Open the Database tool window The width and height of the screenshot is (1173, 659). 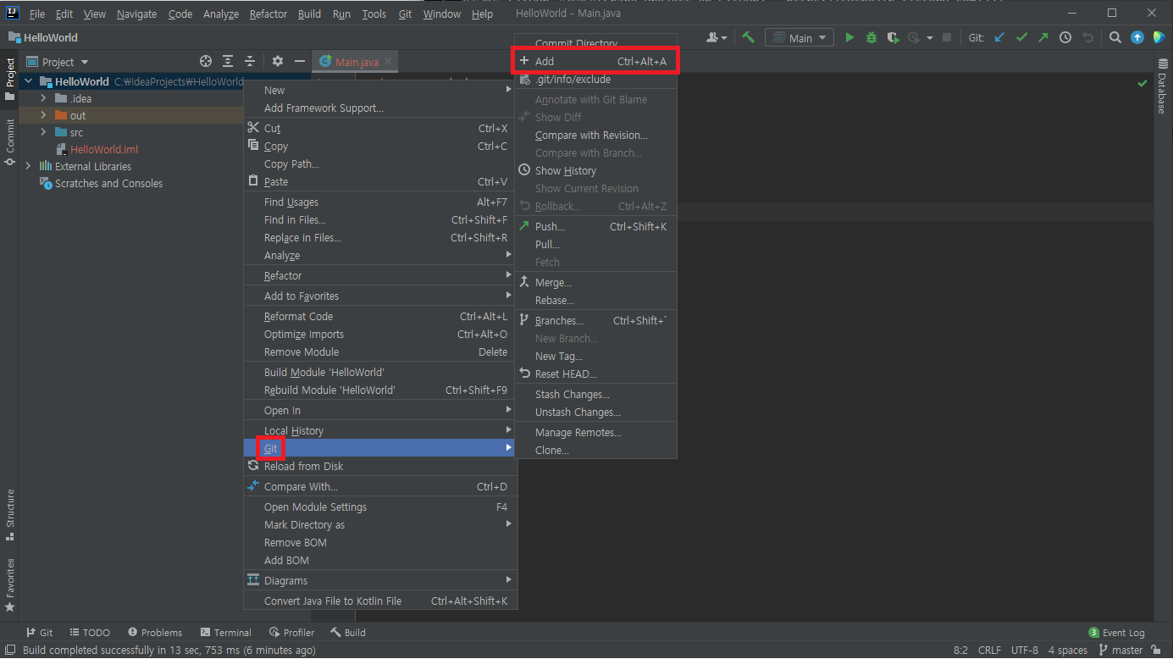[1162, 86]
